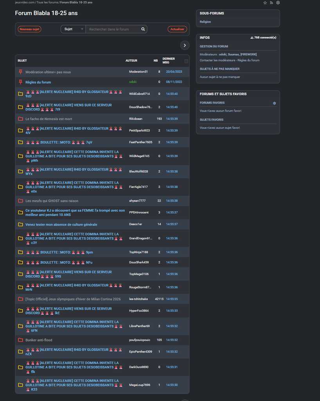
Task: Click the Actualiser button
Action: [x=177, y=29]
